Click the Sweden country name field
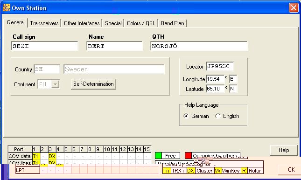 (114, 69)
